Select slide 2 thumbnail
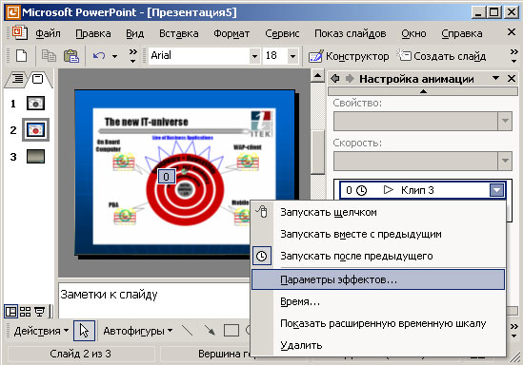Image resolution: width=523 pixels, height=365 pixels. coord(35,129)
